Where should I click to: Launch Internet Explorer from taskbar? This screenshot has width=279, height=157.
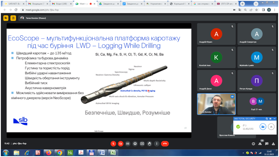(27, 153)
